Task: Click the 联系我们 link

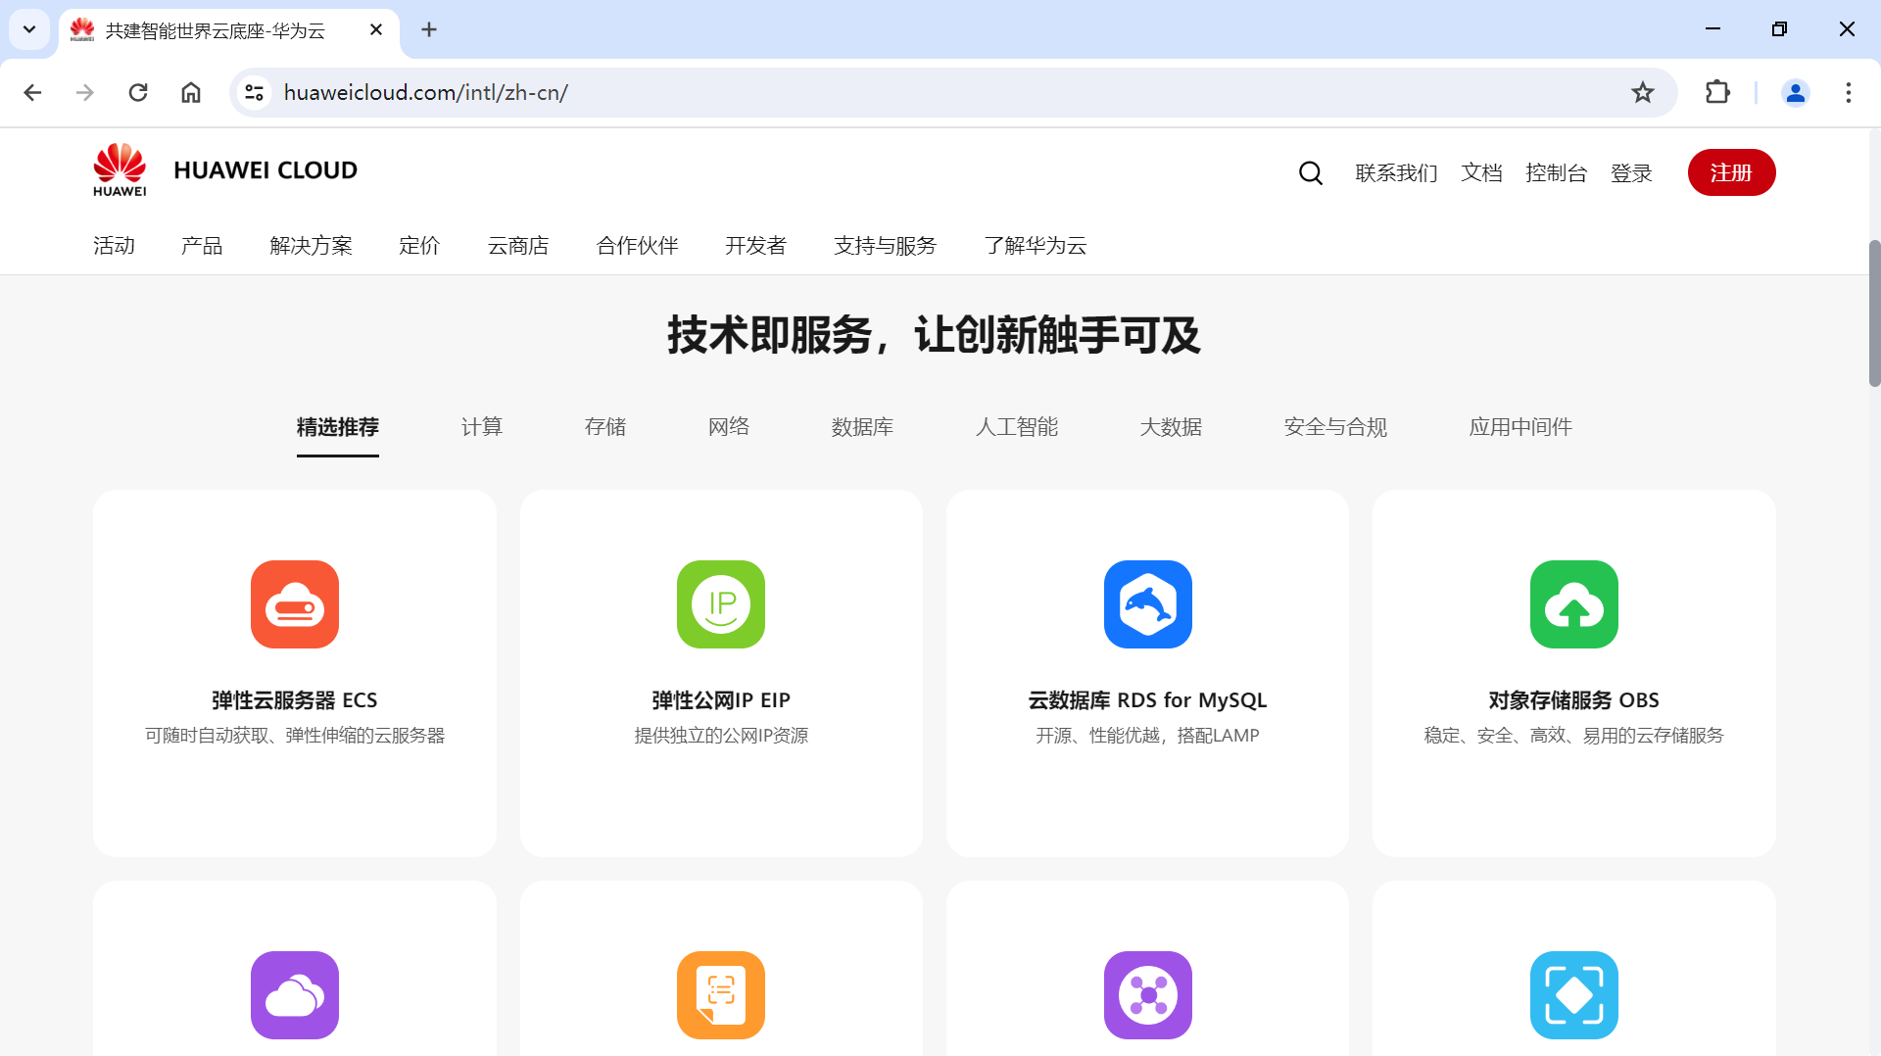Action: coord(1396,173)
